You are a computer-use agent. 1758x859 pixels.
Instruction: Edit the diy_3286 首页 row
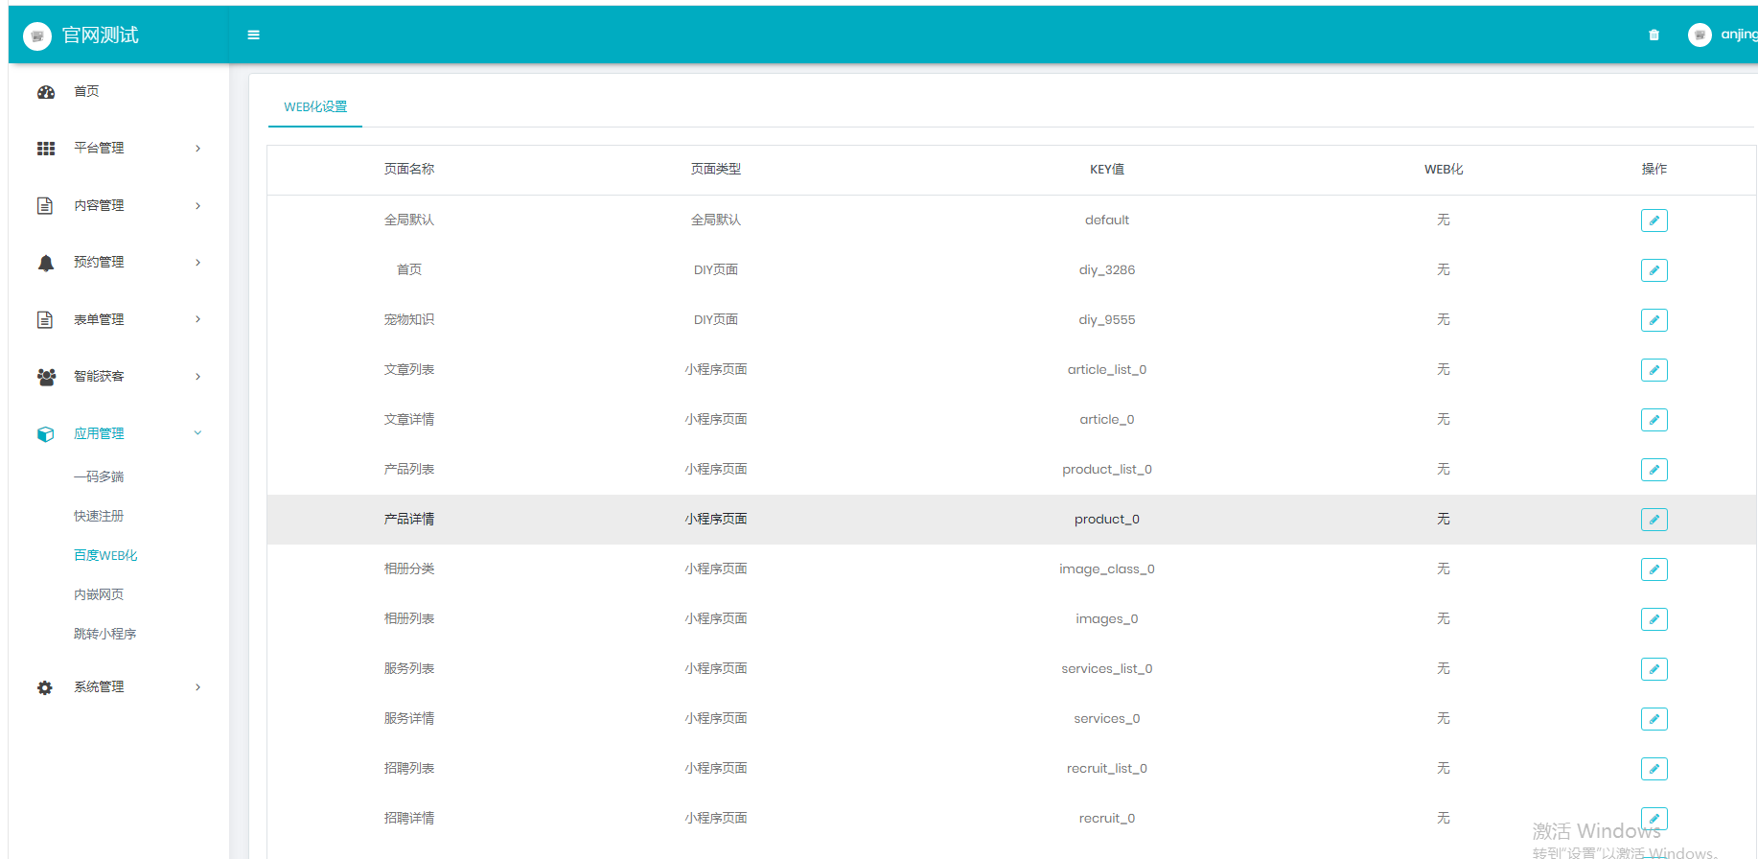(x=1654, y=270)
